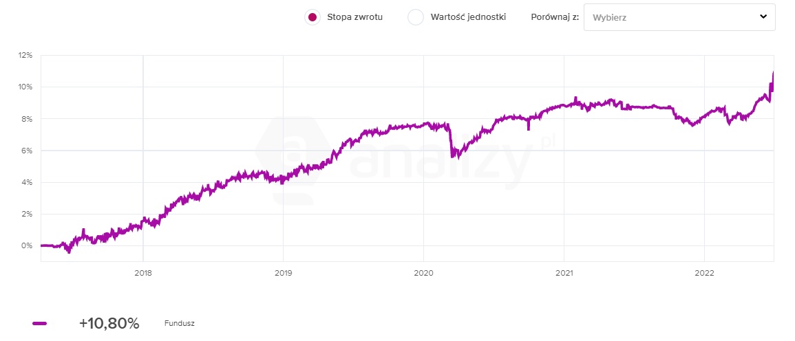The height and width of the screenshot is (341, 795).
Task: Select the 2018 marker on the time axis
Action: point(142,273)
